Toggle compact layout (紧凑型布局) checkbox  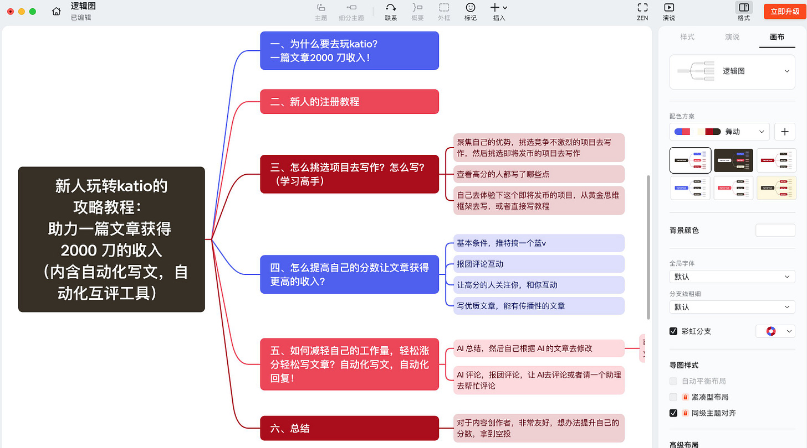(x=673, y=397)
